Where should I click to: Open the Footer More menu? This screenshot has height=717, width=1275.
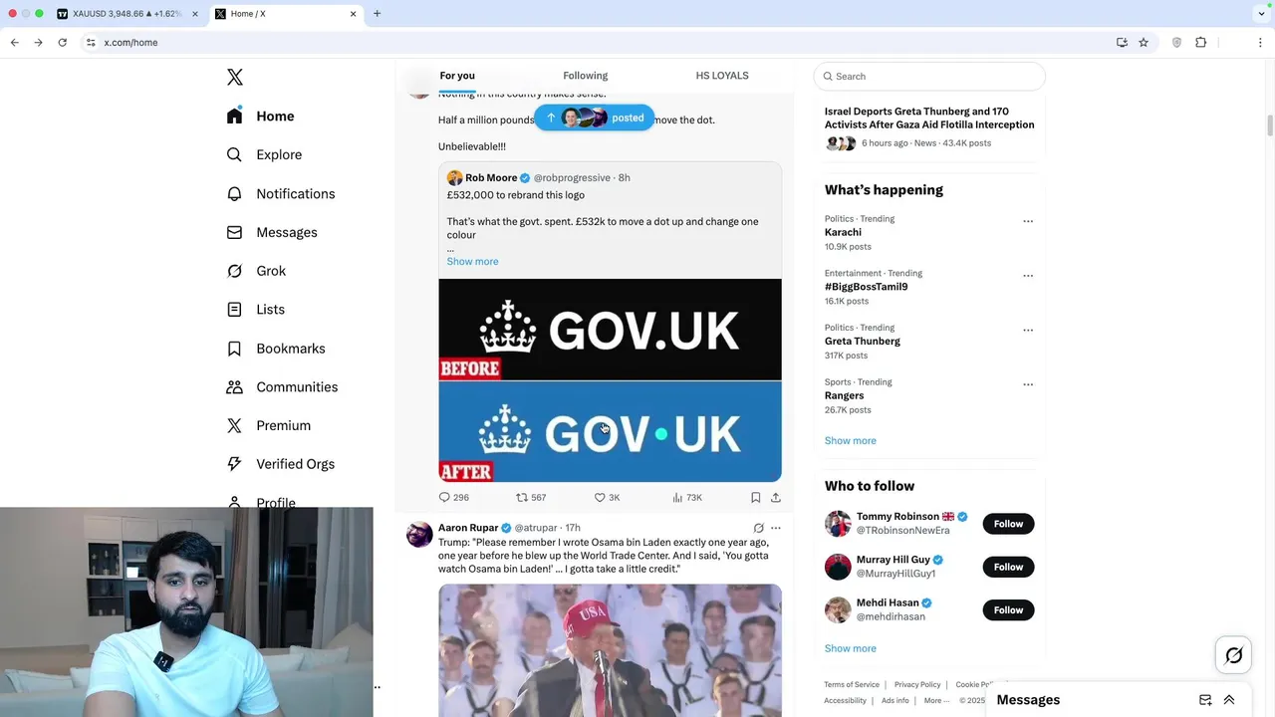tap(935, 701)
